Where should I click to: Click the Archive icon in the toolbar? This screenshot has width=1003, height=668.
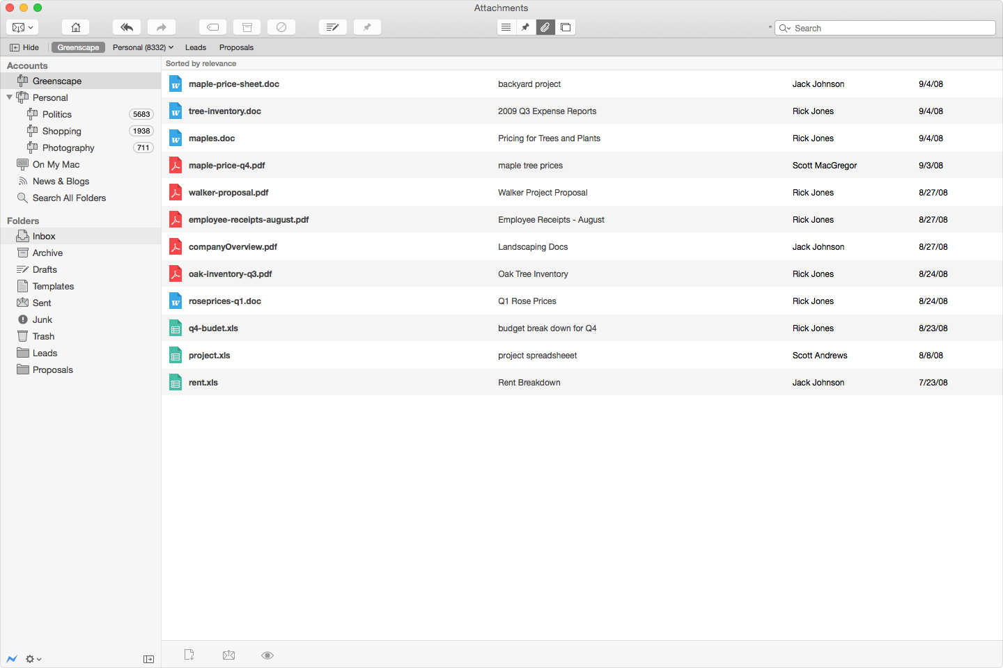247,27
